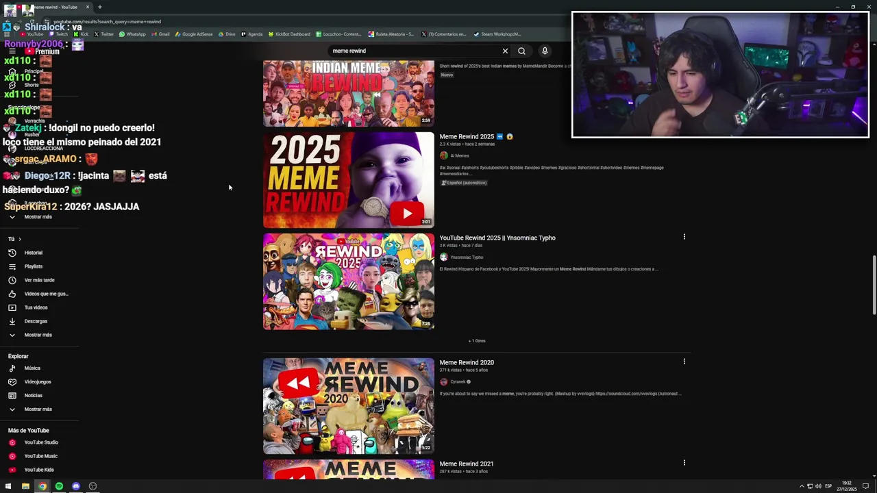Screen dimensions: 877x493
Task: Expand Mostrar más below subscriptions list
Action: pos(38,217)
